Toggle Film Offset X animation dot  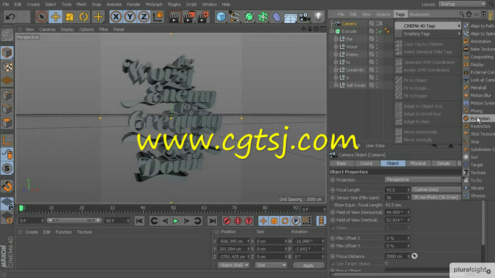coord(332,238)
